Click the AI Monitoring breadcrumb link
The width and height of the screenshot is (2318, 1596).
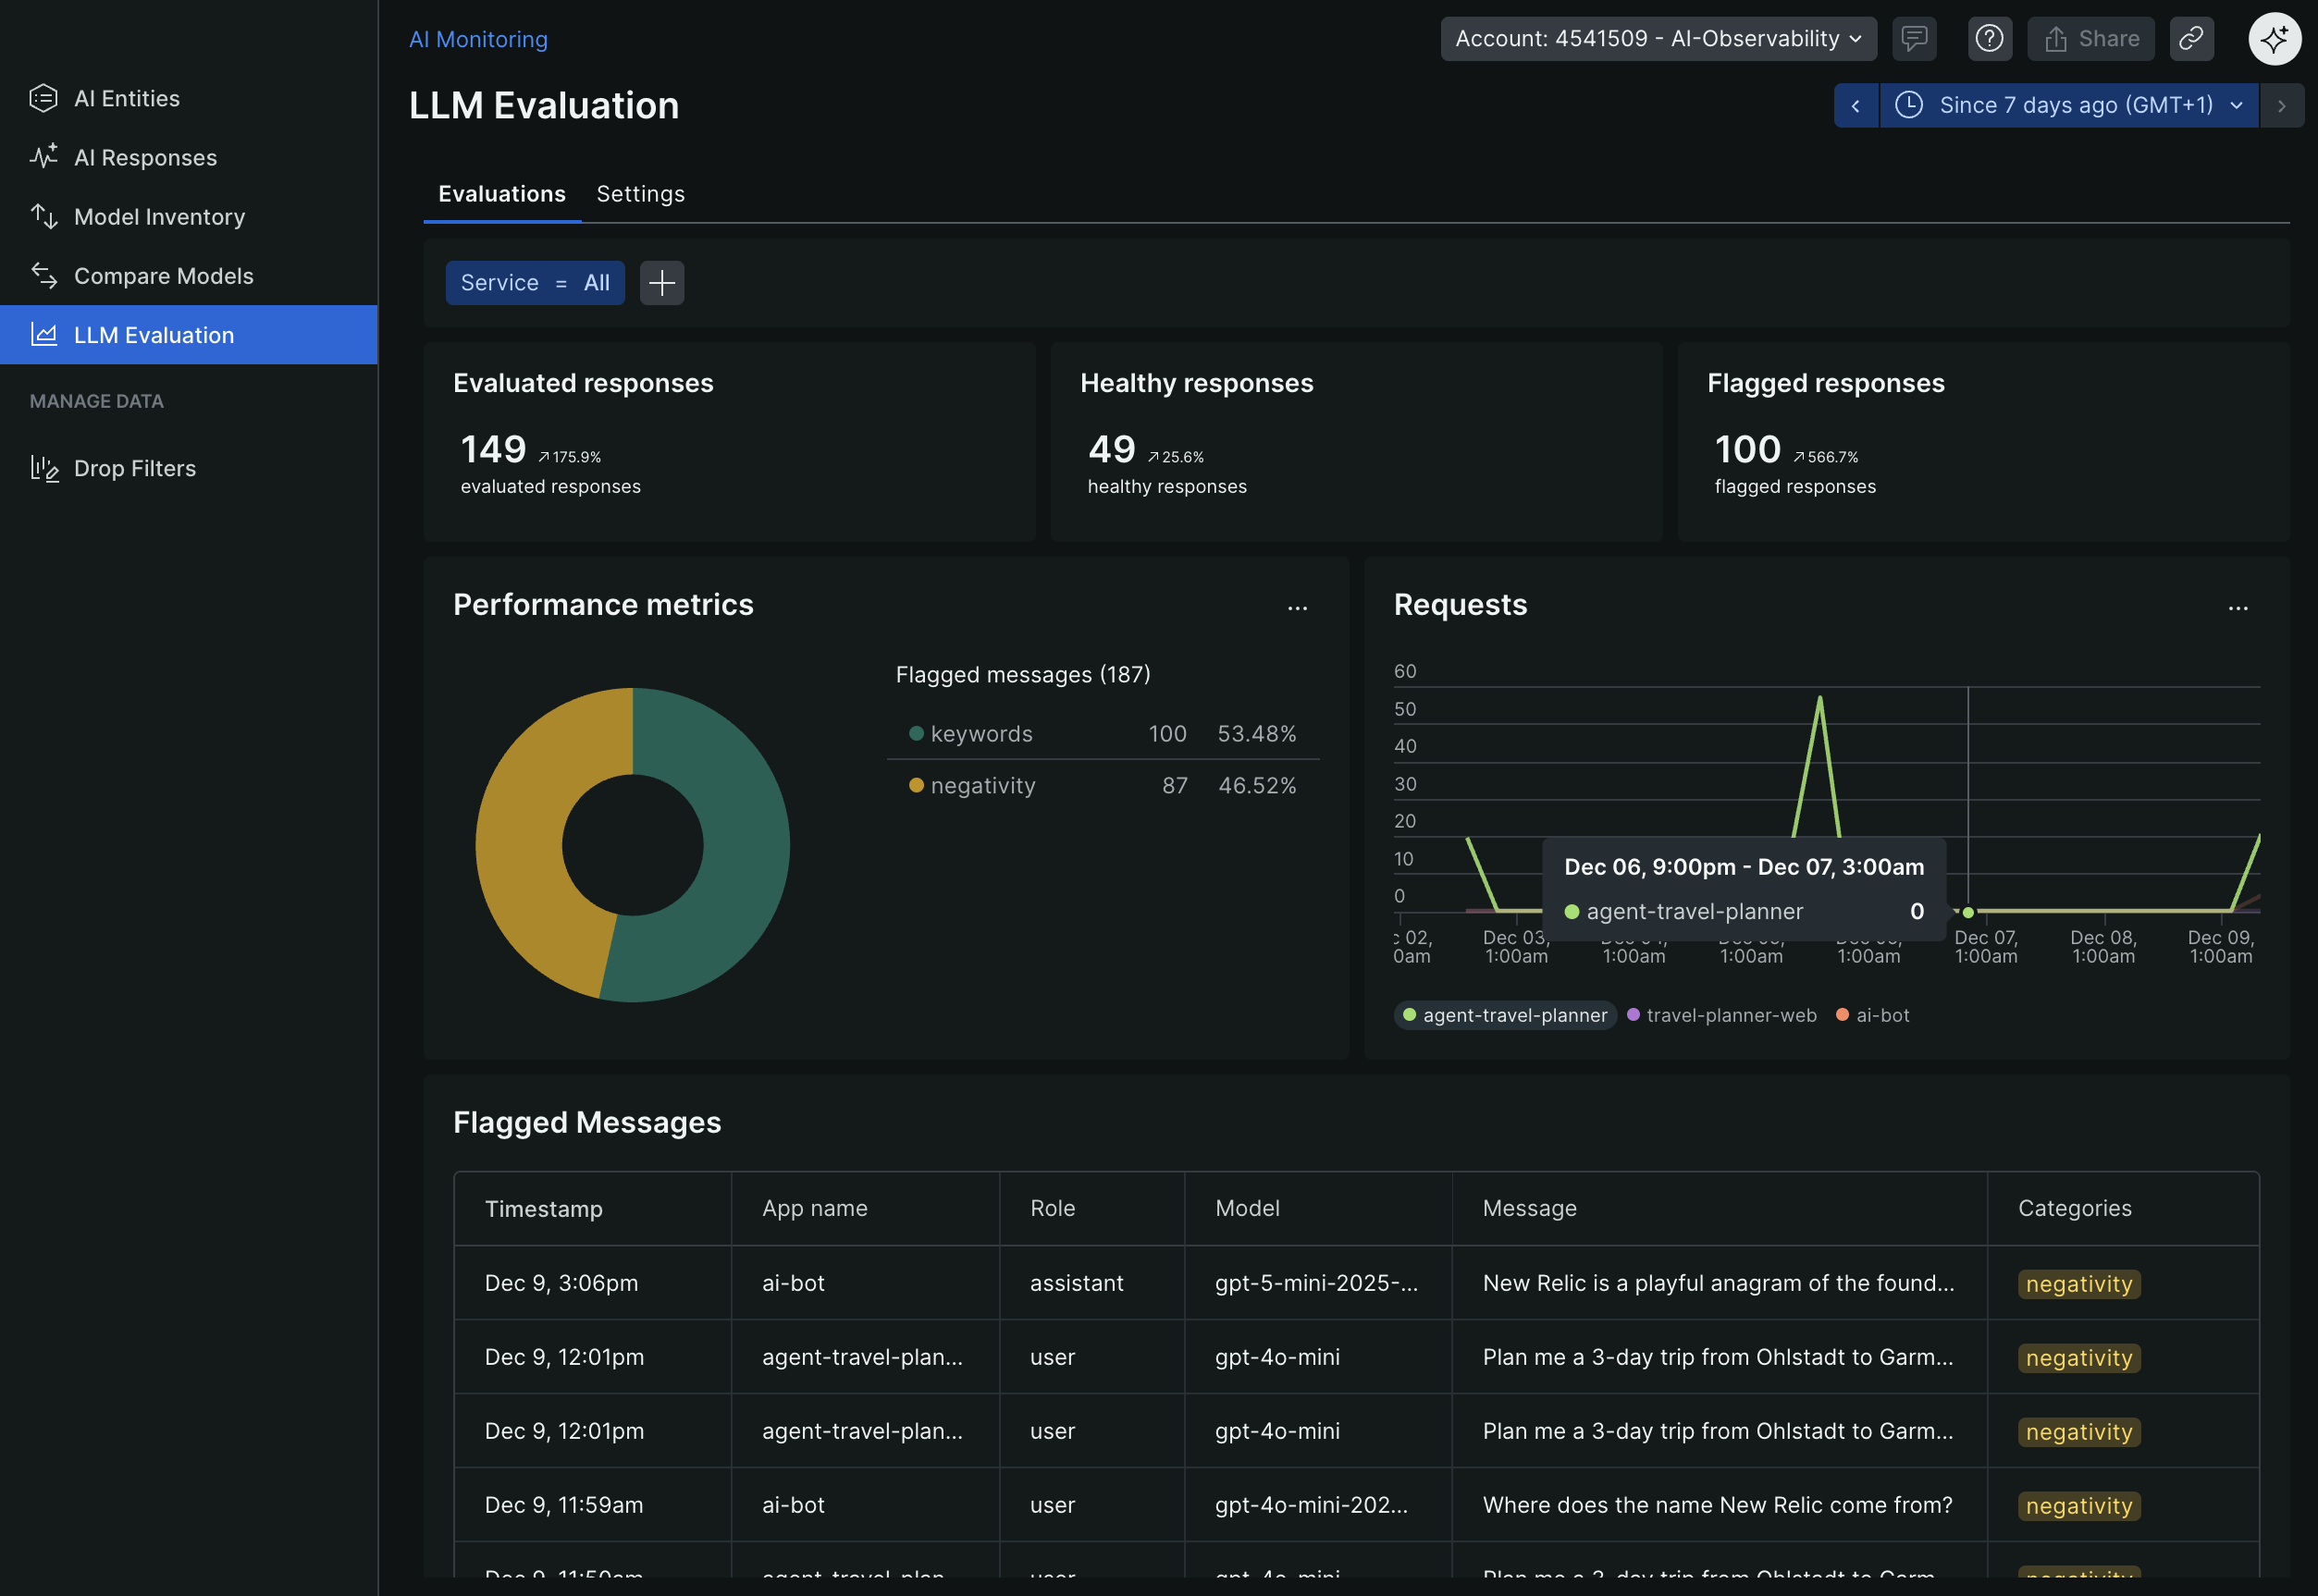click(x=478, y=39)
